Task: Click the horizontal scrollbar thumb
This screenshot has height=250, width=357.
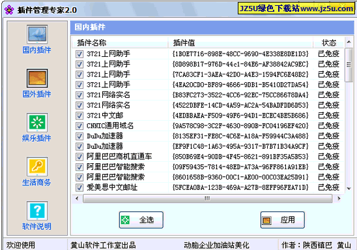Action: tap(207, 198)
